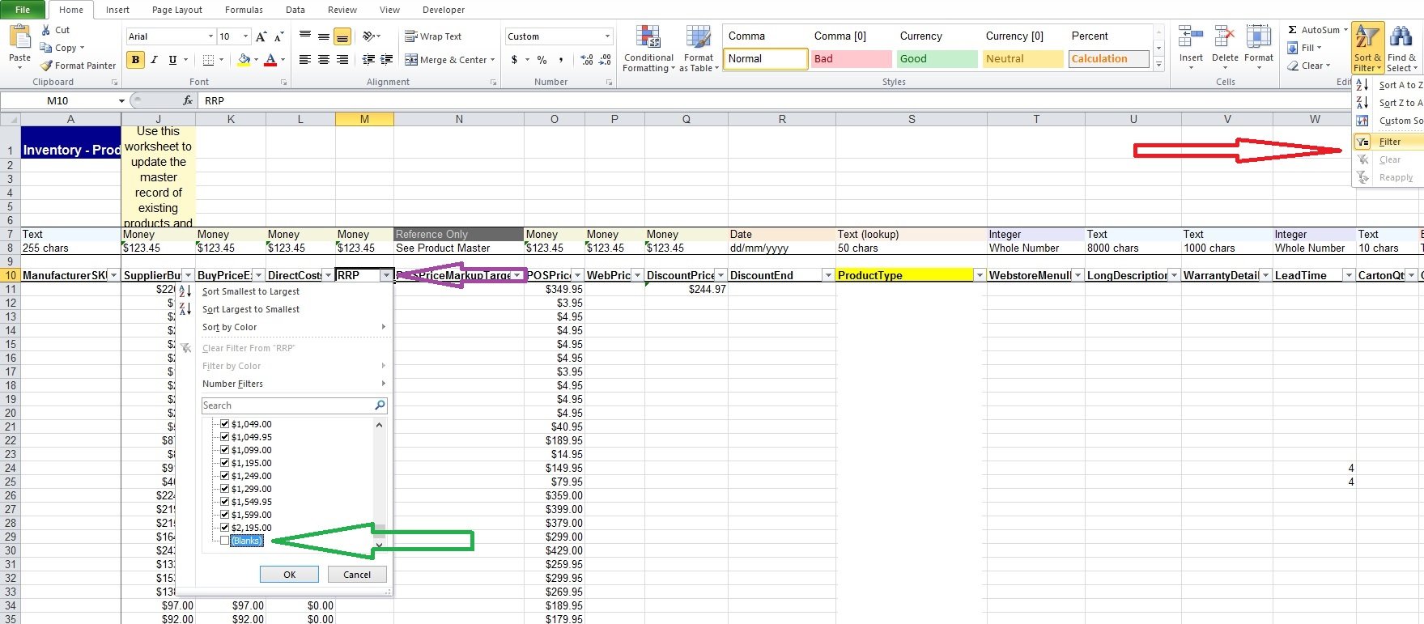
Task: Open the RRP column filter arrow
Action: click(x=386, y=276)
